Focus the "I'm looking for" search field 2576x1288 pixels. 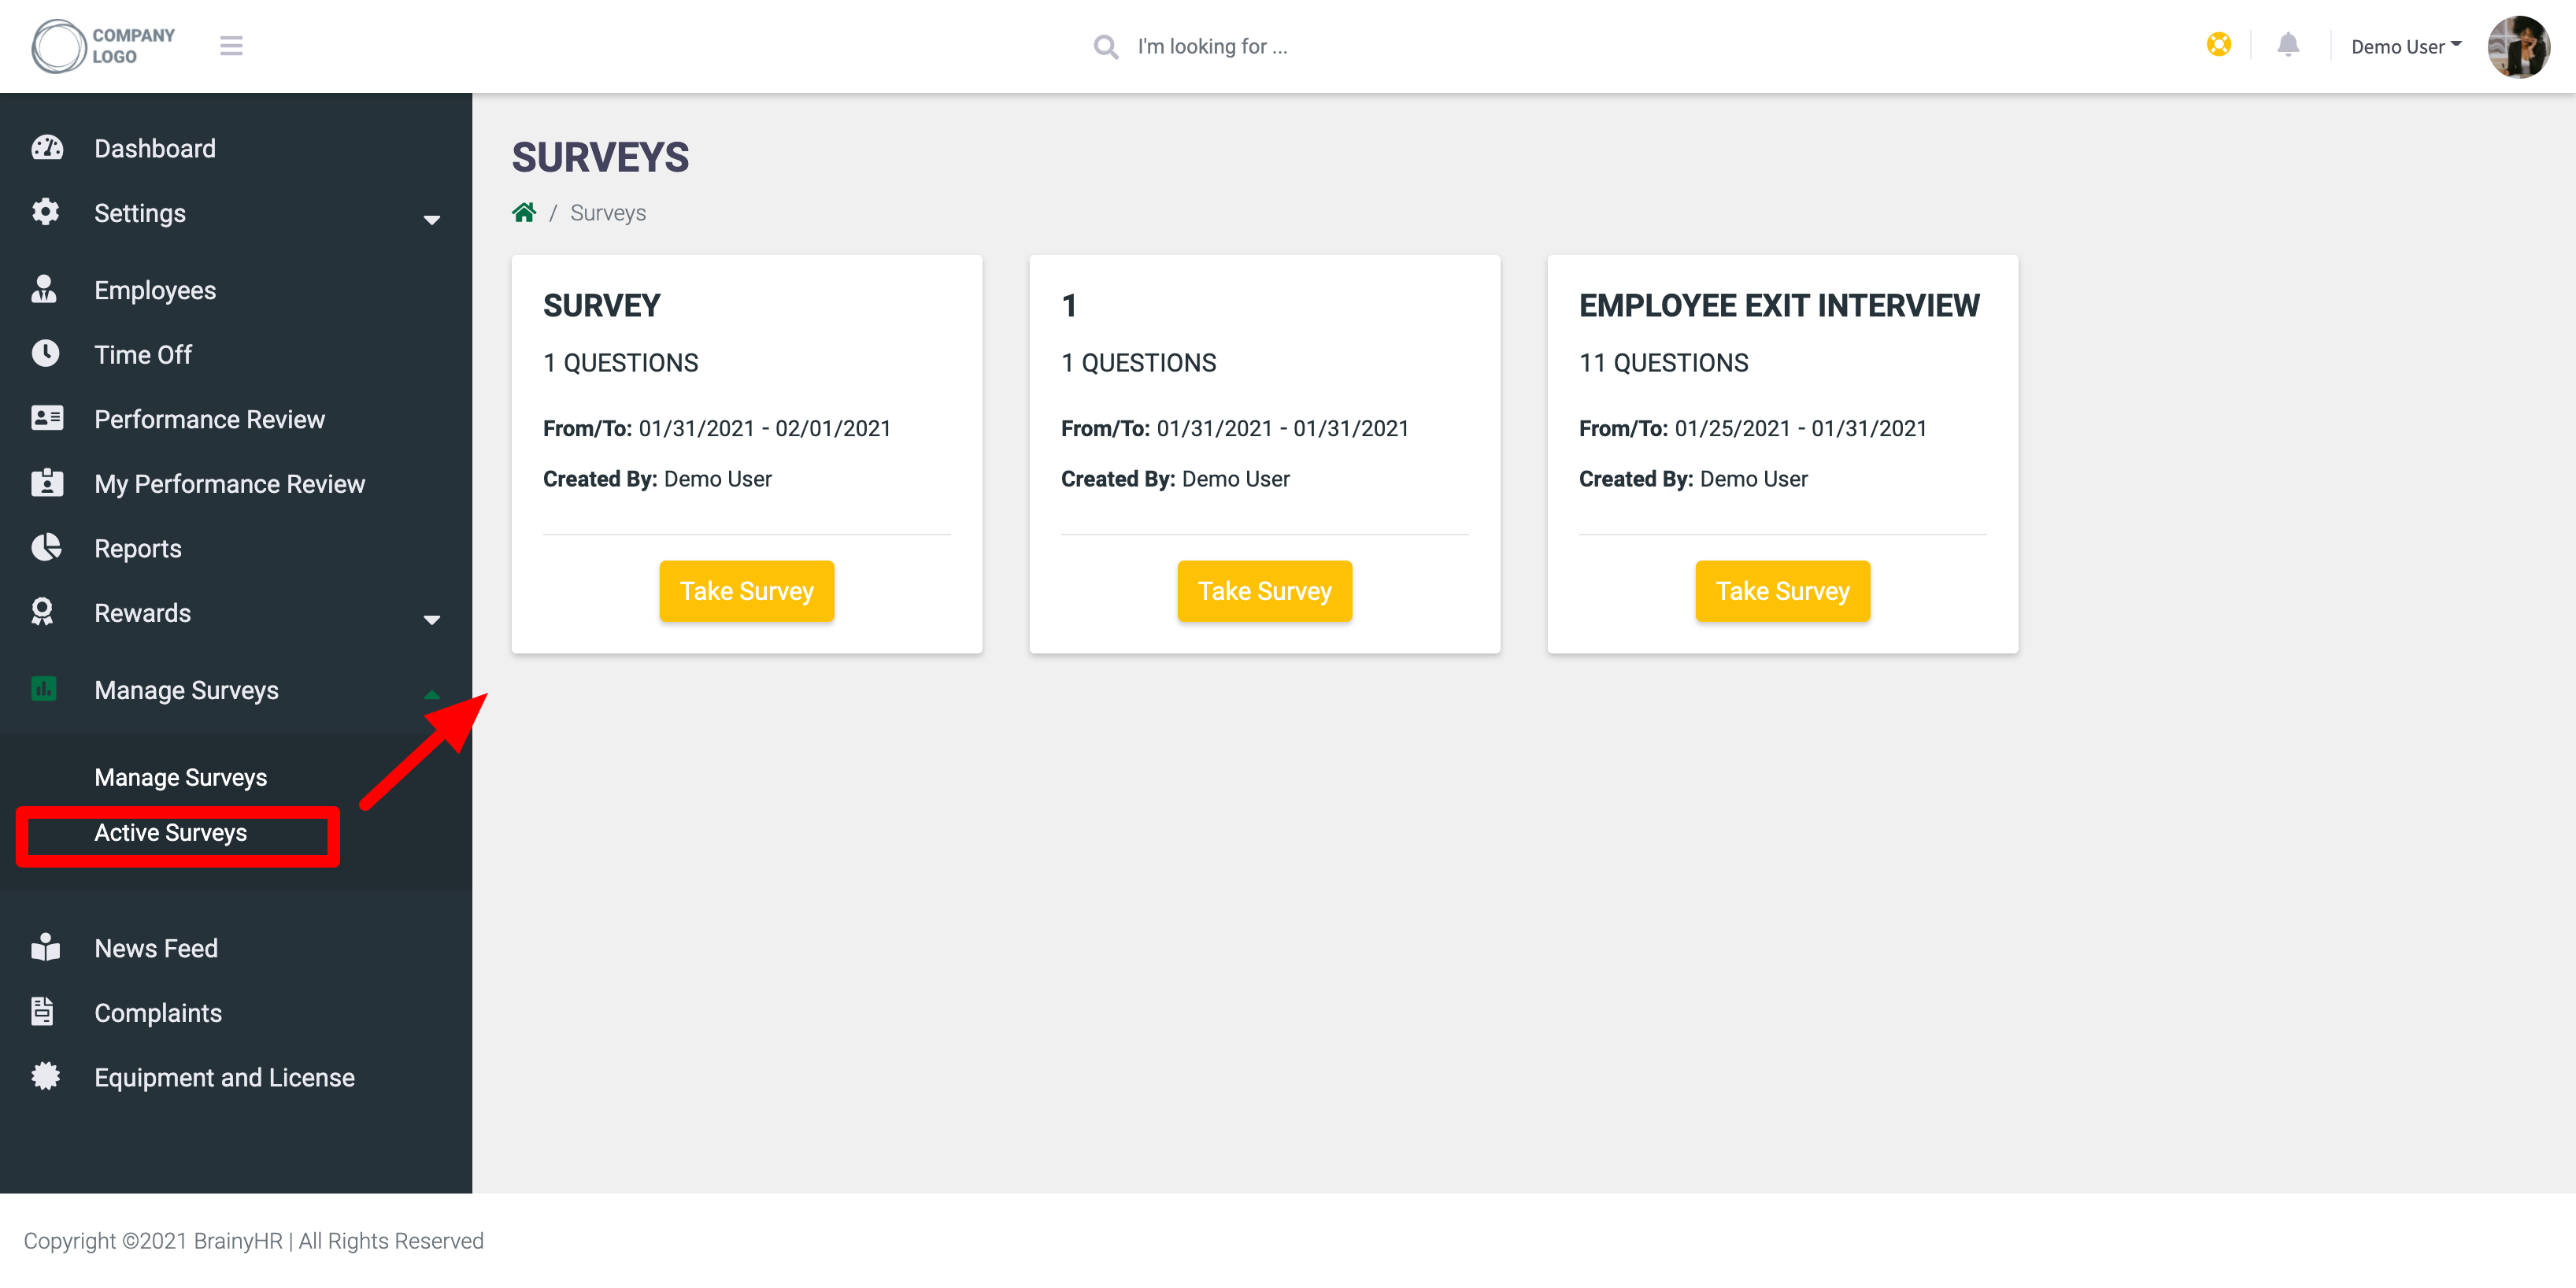[x=1212, y=47]
